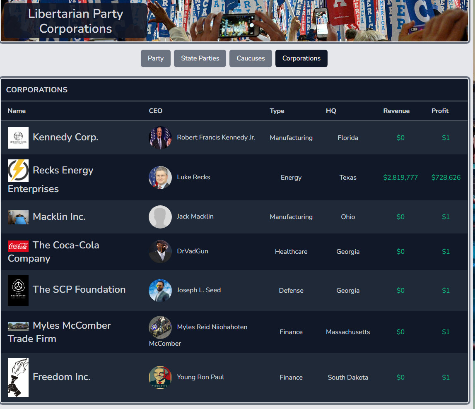Open the SCP Foundation logo
Image resolution: width=475 pixels, height=409 pixels.
[x=18, y=290]
